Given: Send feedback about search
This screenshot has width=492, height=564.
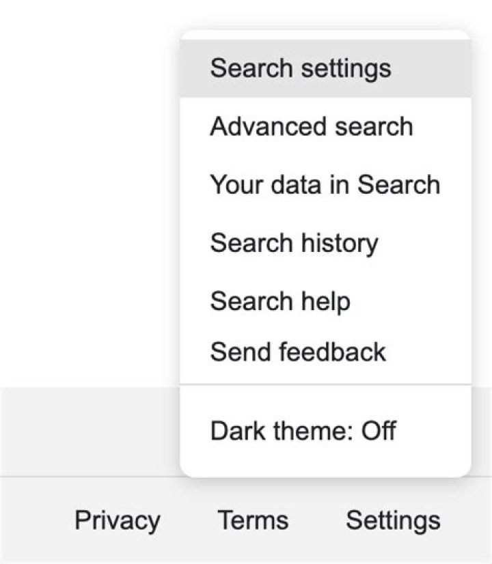Looking at the screenshot, I should coord(297,352).
